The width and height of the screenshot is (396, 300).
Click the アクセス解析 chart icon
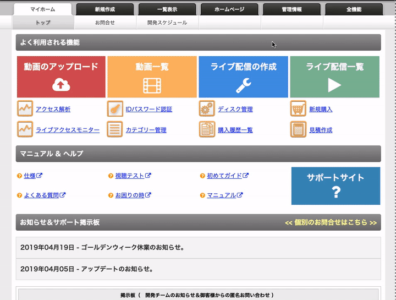(x=25, y=108)
